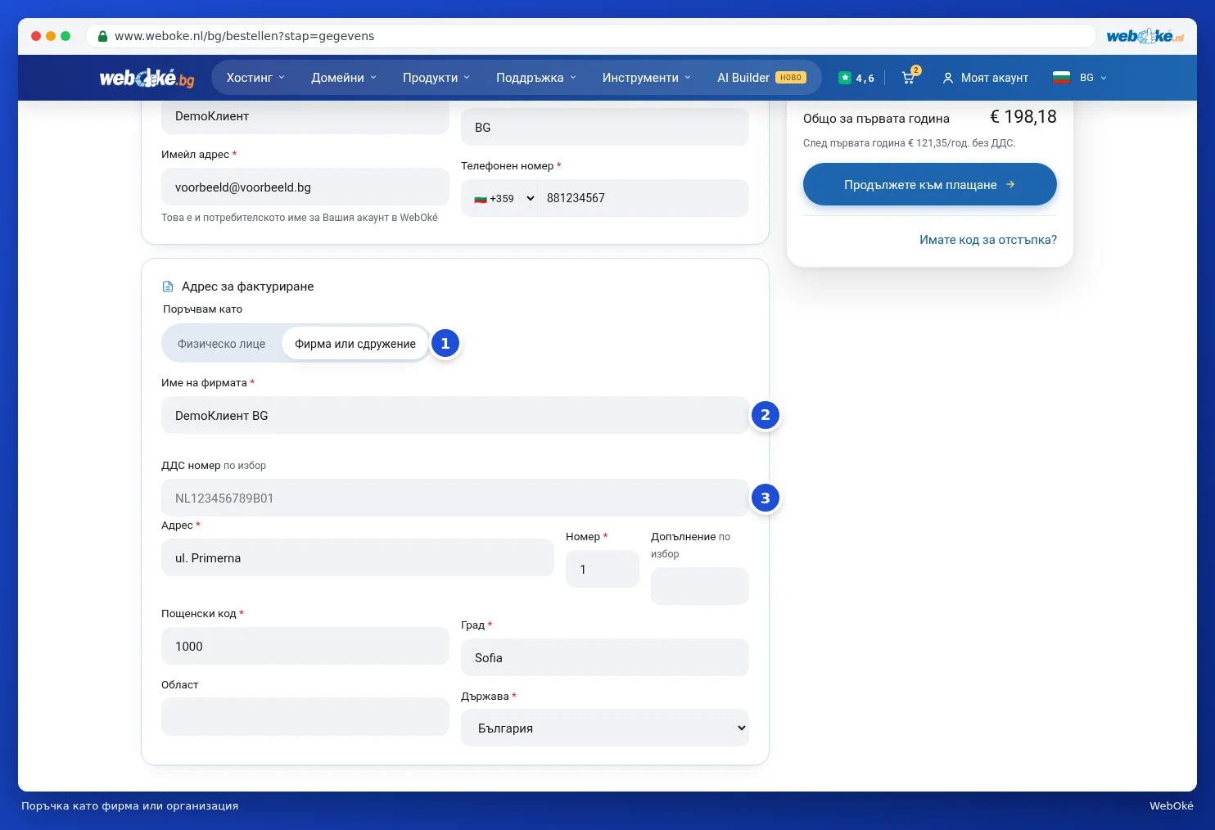Select the Физическо лице option
1215x830 pixels.
click(222, 344)
